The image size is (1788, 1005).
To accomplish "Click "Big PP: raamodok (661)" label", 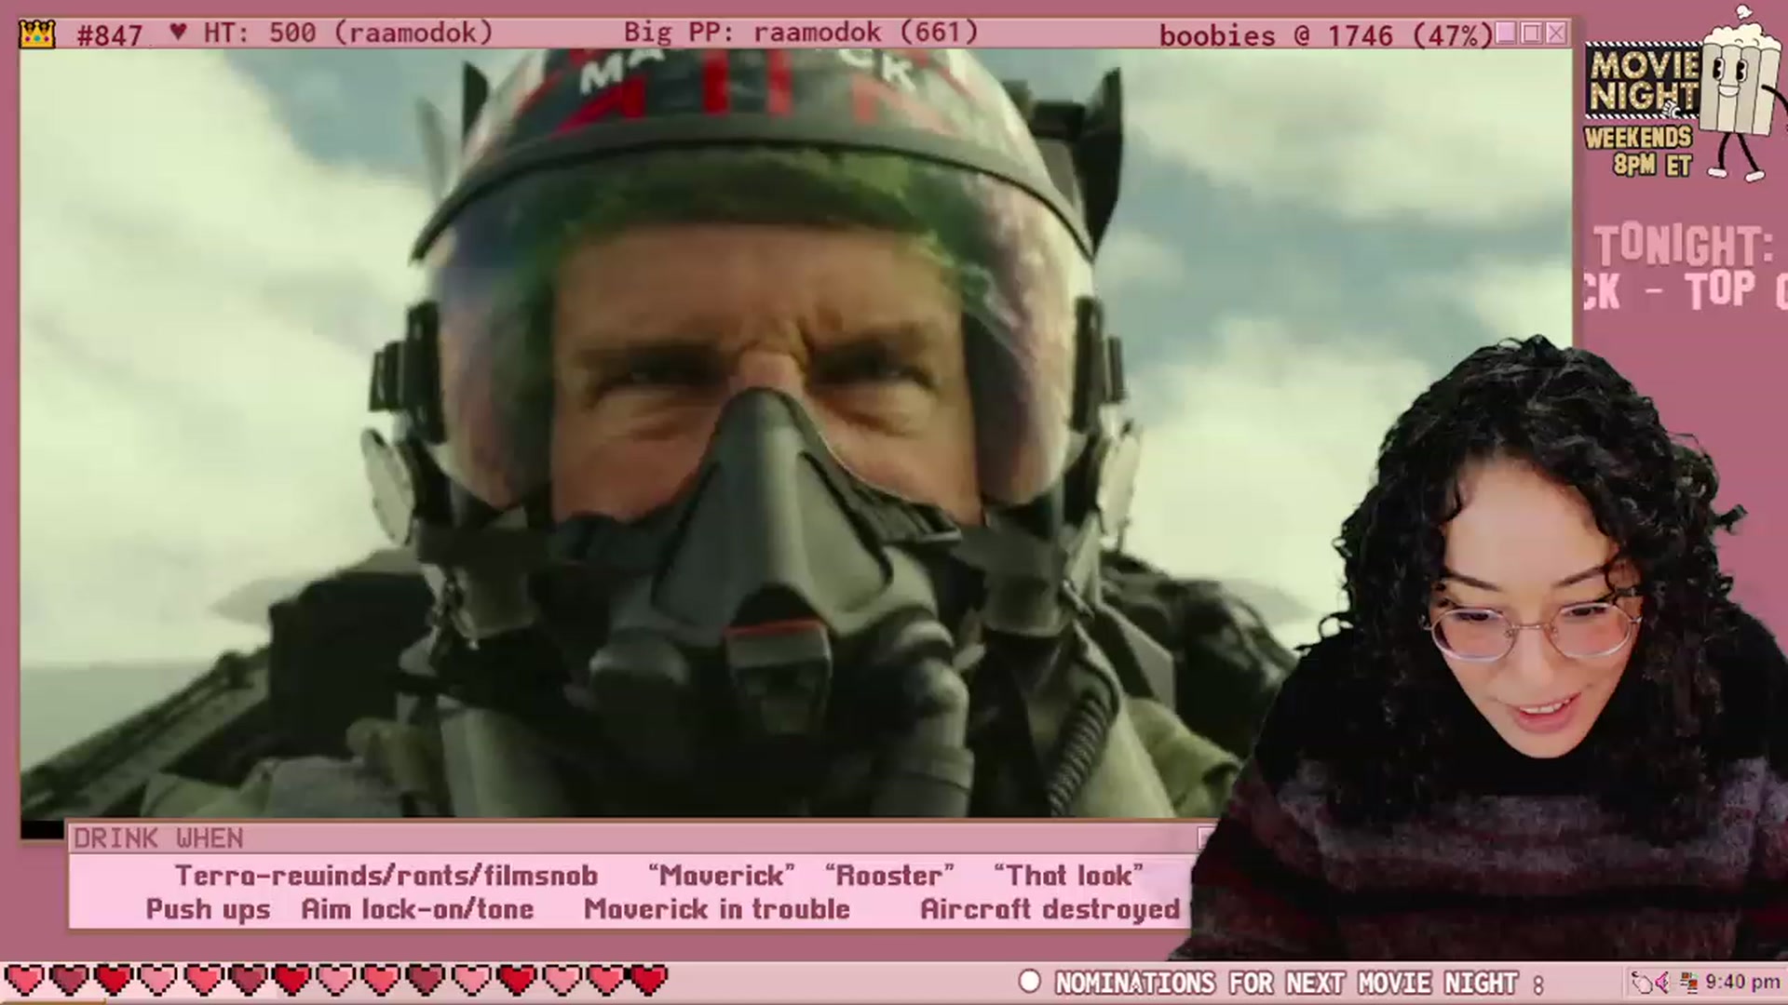I will coord(801,33).
